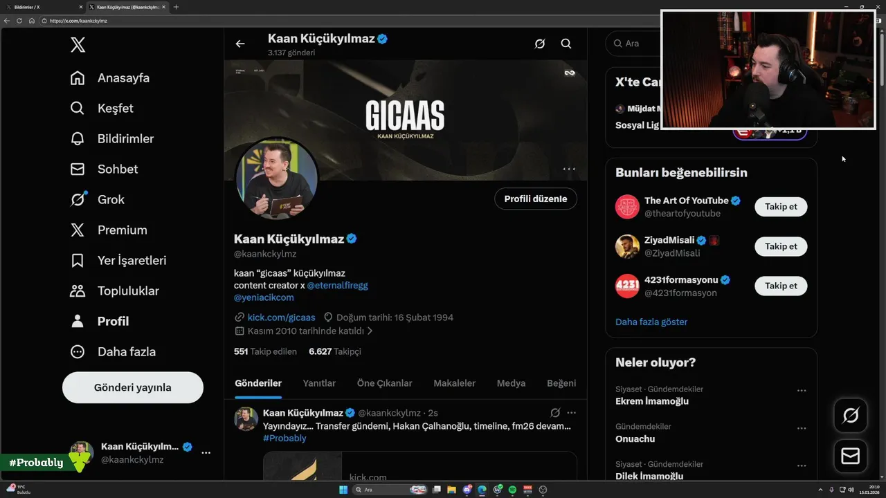Open Sohbet in the sidebar
Image resolution: width=886 pixels, height=498 pixels.
pos(104,169)
